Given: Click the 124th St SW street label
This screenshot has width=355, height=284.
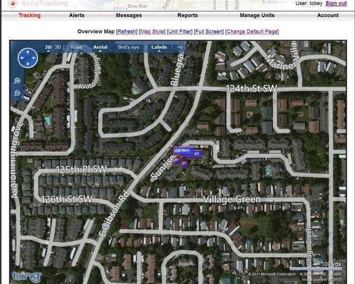Looking at the screenshot, I should (x=252, y=88).
